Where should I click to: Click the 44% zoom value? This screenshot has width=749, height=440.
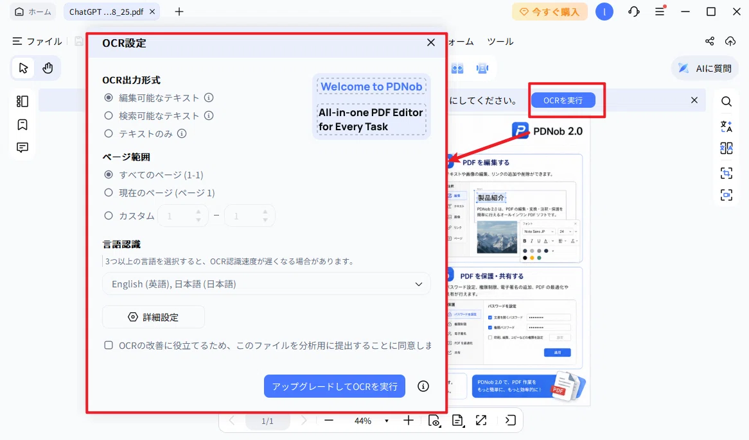363,421
